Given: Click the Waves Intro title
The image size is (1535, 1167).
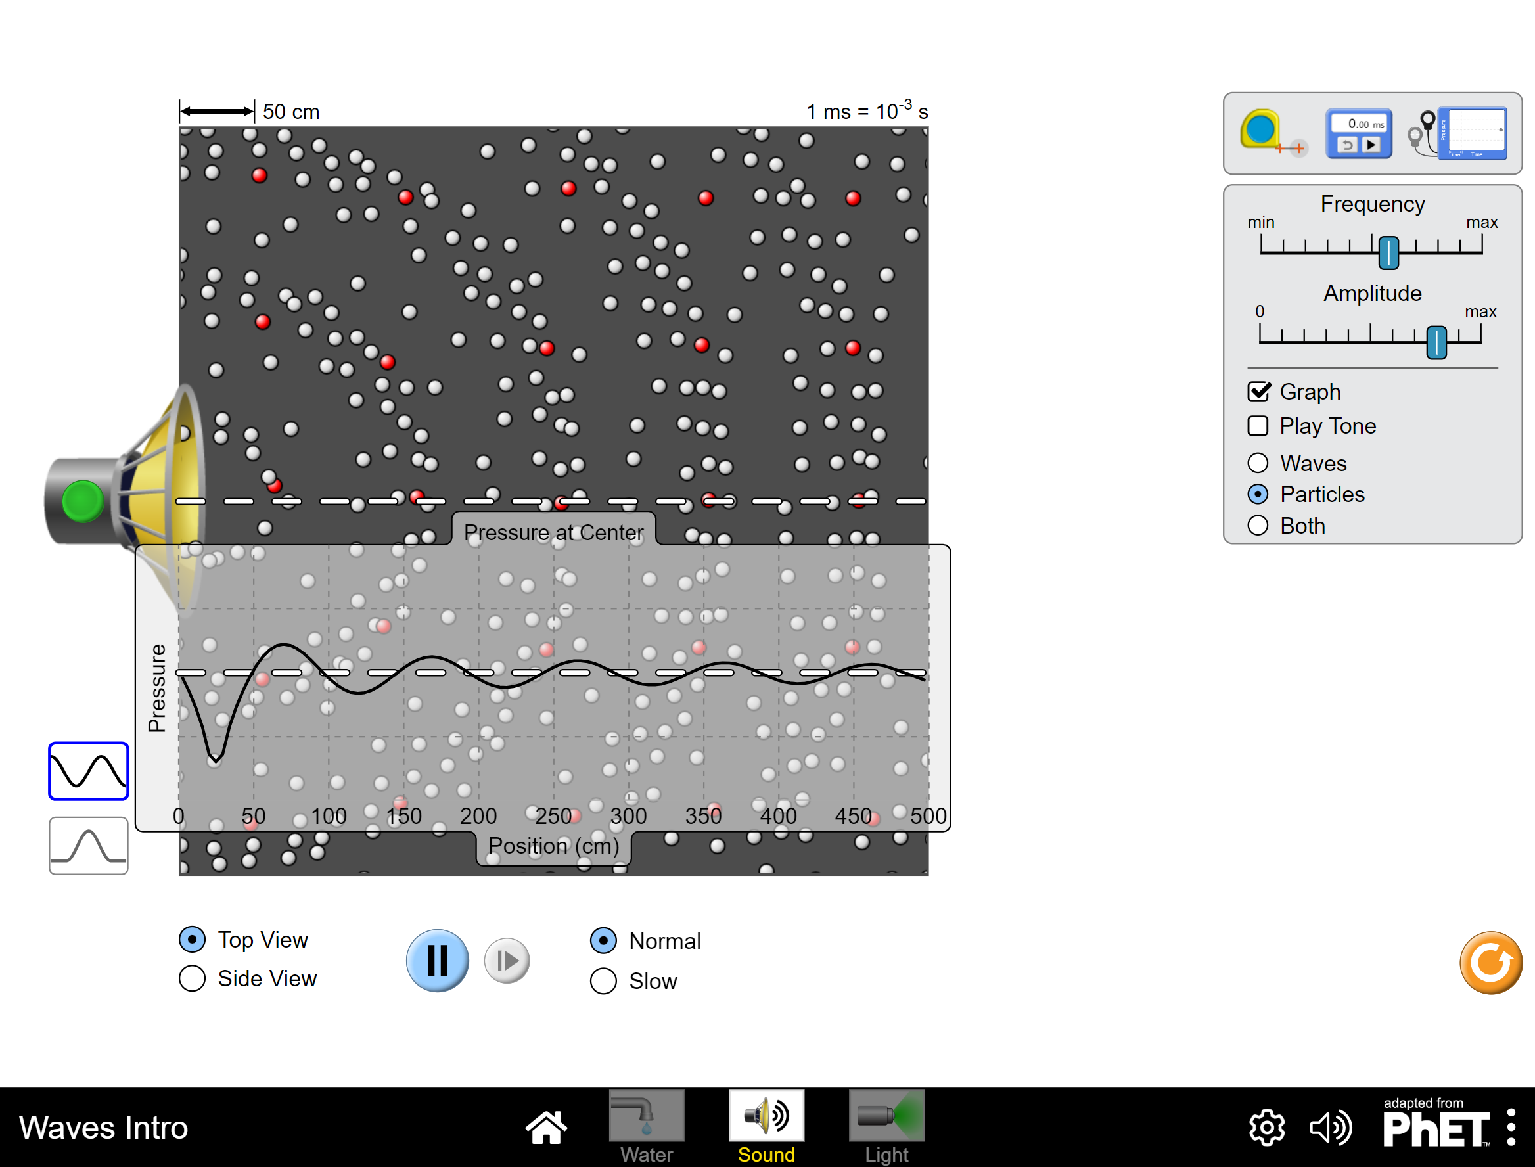Looking at the screenshot, I should (x=103, y=1127).
